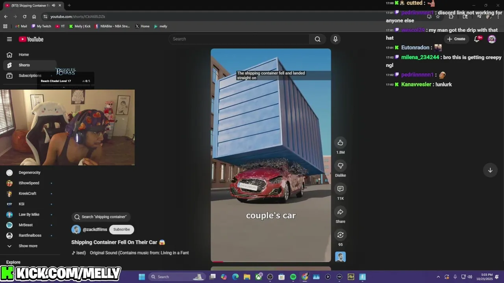Open Law By Mike channel subscription

[x=30, y=215]
